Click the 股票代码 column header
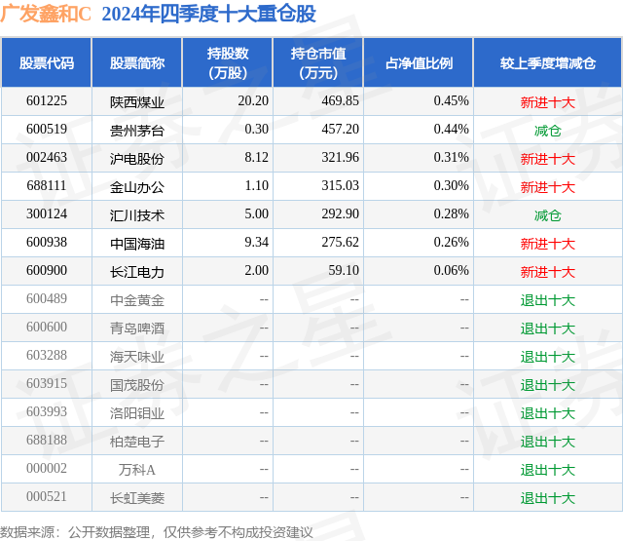623x541 pixels. pos(47,62)
